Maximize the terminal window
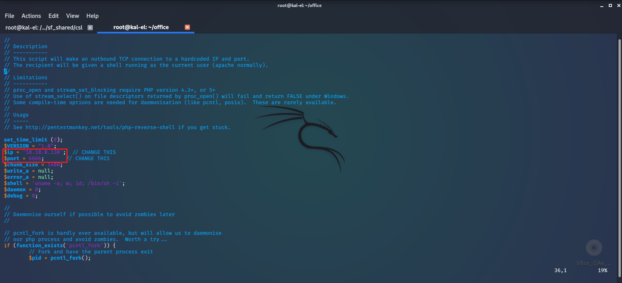Image resolution: width=622 pixels, height=283 pixels. (x=610, y=5)
